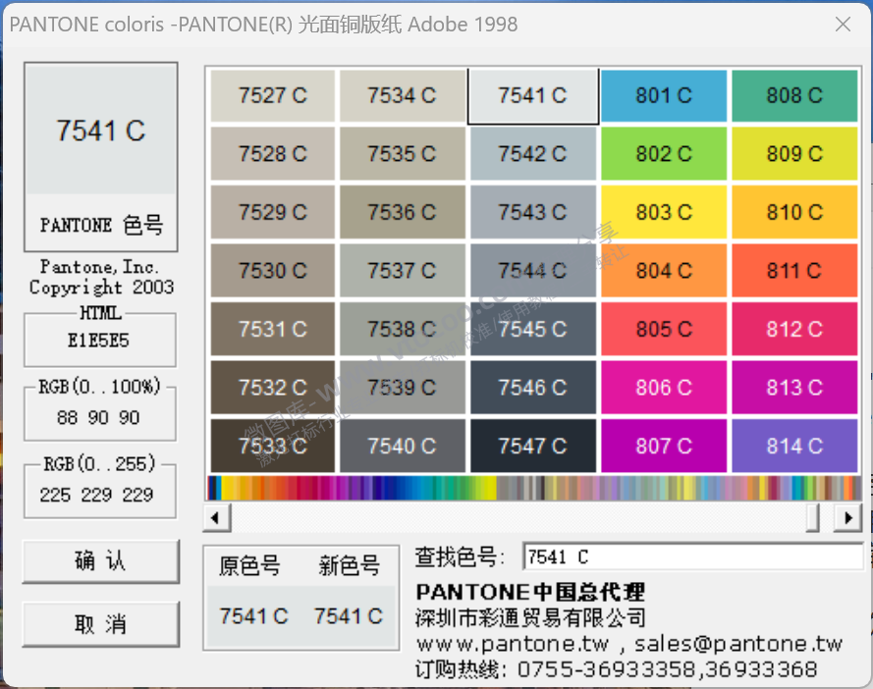
Task: Select the red 812 C swatch
Action: tap(794, 329)
